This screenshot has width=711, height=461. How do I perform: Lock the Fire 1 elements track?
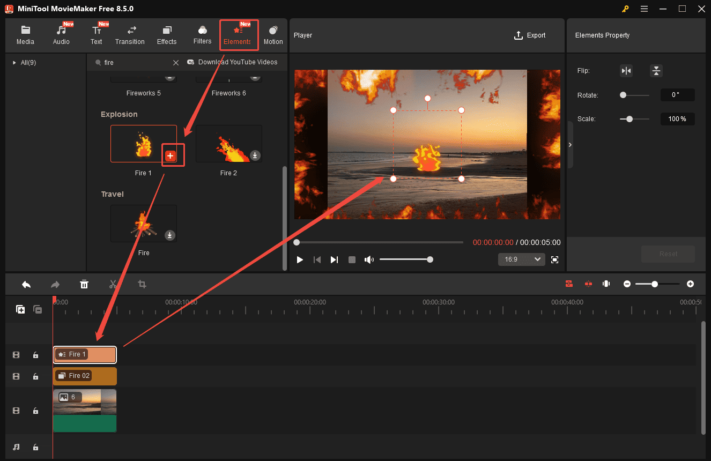pyautogui.click(x=35, y=354)
